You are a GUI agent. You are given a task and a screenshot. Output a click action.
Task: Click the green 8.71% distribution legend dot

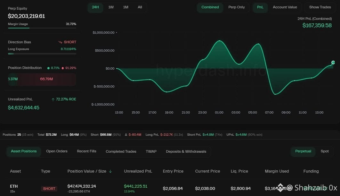[x=48, y=68]
